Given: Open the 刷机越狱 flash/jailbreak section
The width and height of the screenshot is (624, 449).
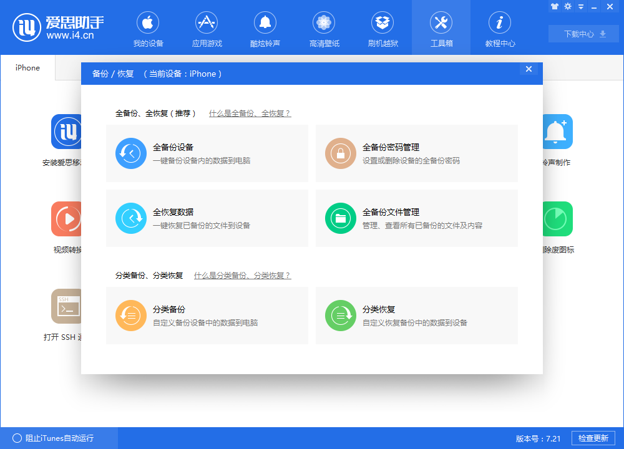Looking at the screenshot, I should coord(382,28).
